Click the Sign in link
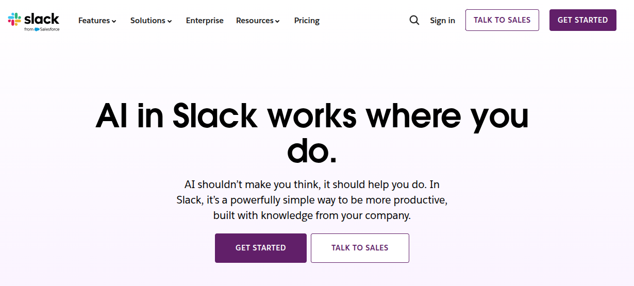Screen dimensions: 634x286 [x=443, y=21]
